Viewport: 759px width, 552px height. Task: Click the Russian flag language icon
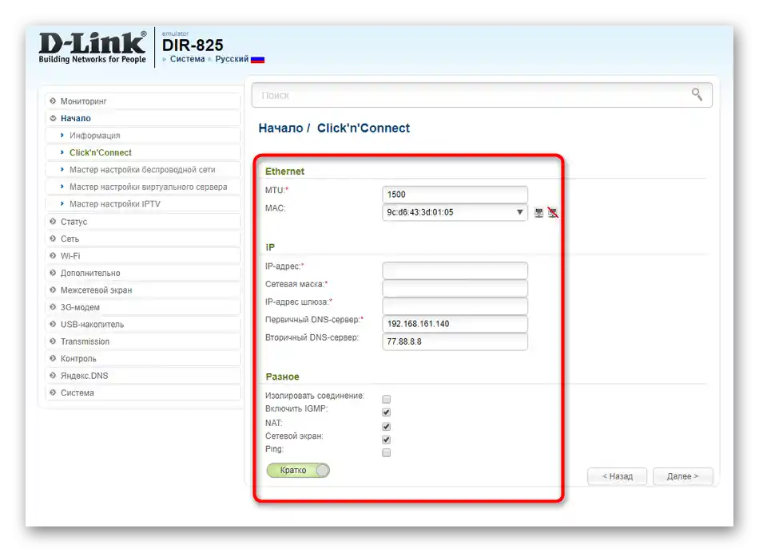[257, 60]
